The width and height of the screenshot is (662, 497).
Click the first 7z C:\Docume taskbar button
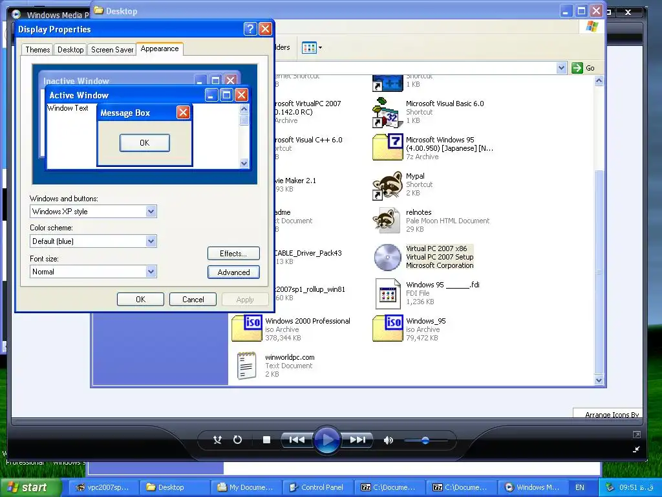tap(389, 487)
